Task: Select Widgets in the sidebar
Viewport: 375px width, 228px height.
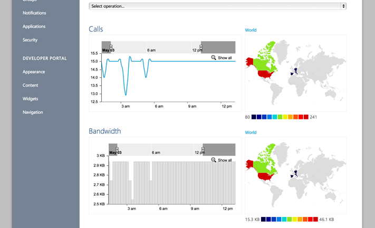Action: (x=30, y=99)
